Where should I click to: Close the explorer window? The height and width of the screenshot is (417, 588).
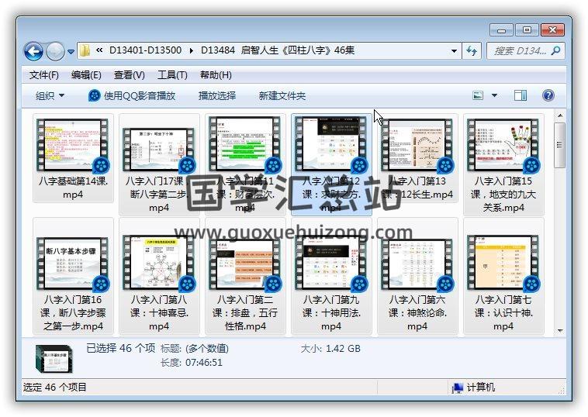(552, 30)
